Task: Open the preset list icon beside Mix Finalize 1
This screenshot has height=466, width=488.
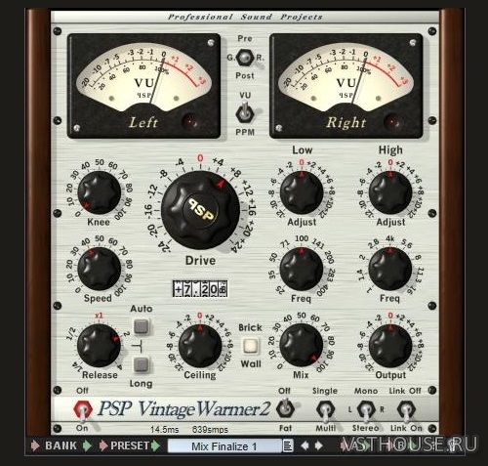Action: [x=288, y=445]
